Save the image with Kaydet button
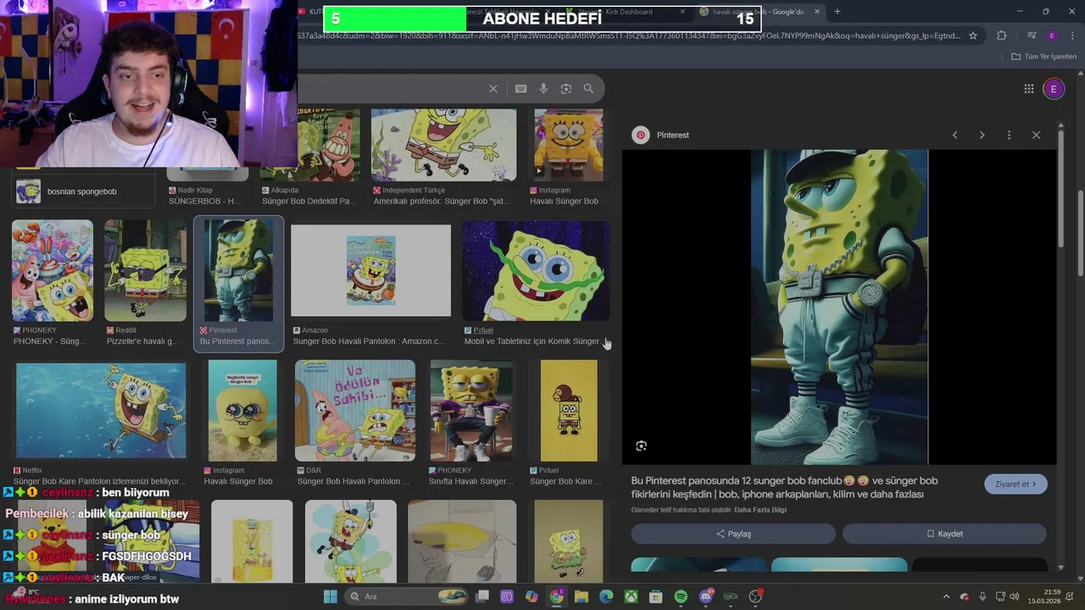This screenshot has width=1085, height=610. pyautogui.click(x=944, y=534)
